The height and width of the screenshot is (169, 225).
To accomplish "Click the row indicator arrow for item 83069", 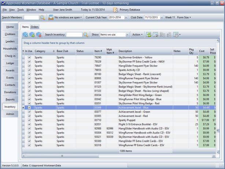I will [23, 107].
